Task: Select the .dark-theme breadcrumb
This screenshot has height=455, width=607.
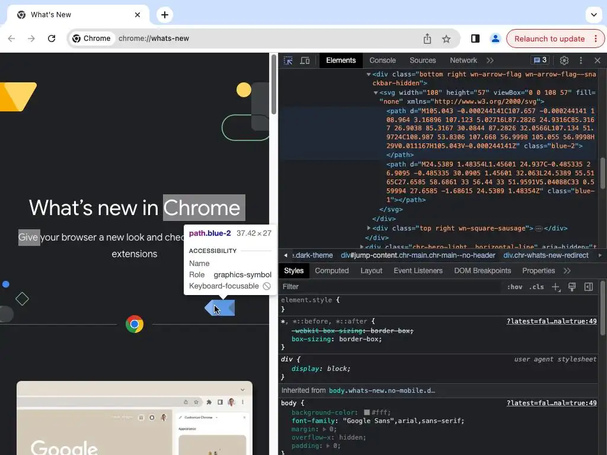Action: tap(312, 255)
